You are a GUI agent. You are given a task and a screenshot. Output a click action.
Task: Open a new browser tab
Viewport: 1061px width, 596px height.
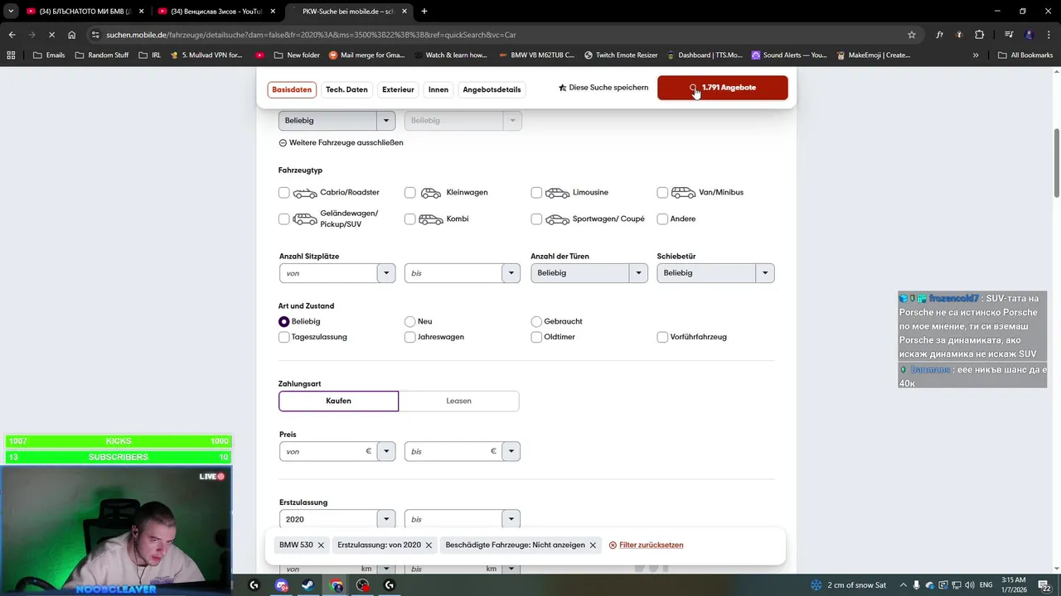(x=424, y=12)
